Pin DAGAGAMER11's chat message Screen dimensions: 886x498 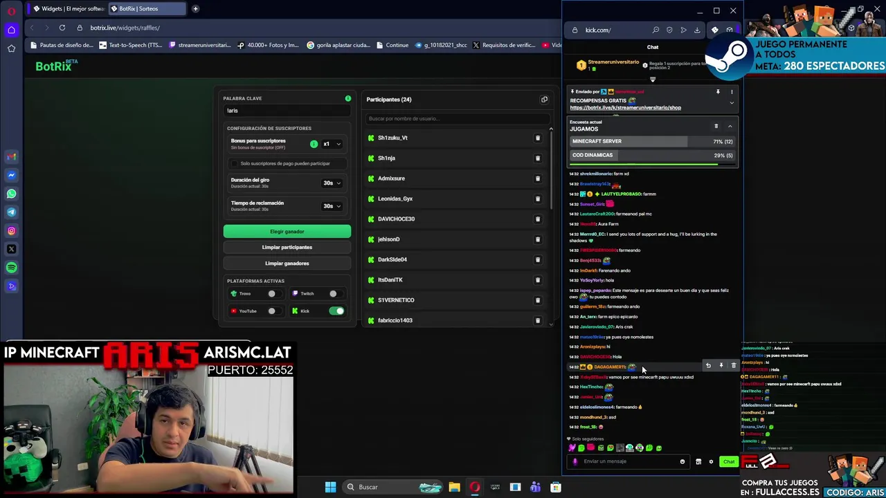point(721,366)
